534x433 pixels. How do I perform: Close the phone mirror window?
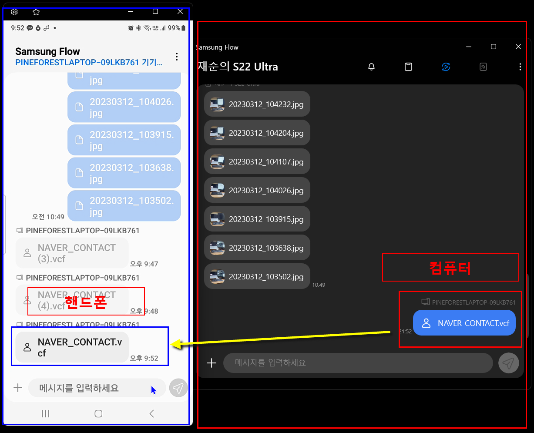[180, 12]
